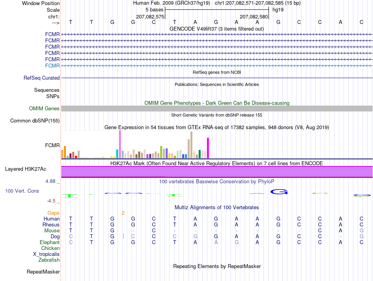373x281 pixels.
Task: Click the Multiz Alignments of 100 Vertebrates title
Action: point(217,207)
